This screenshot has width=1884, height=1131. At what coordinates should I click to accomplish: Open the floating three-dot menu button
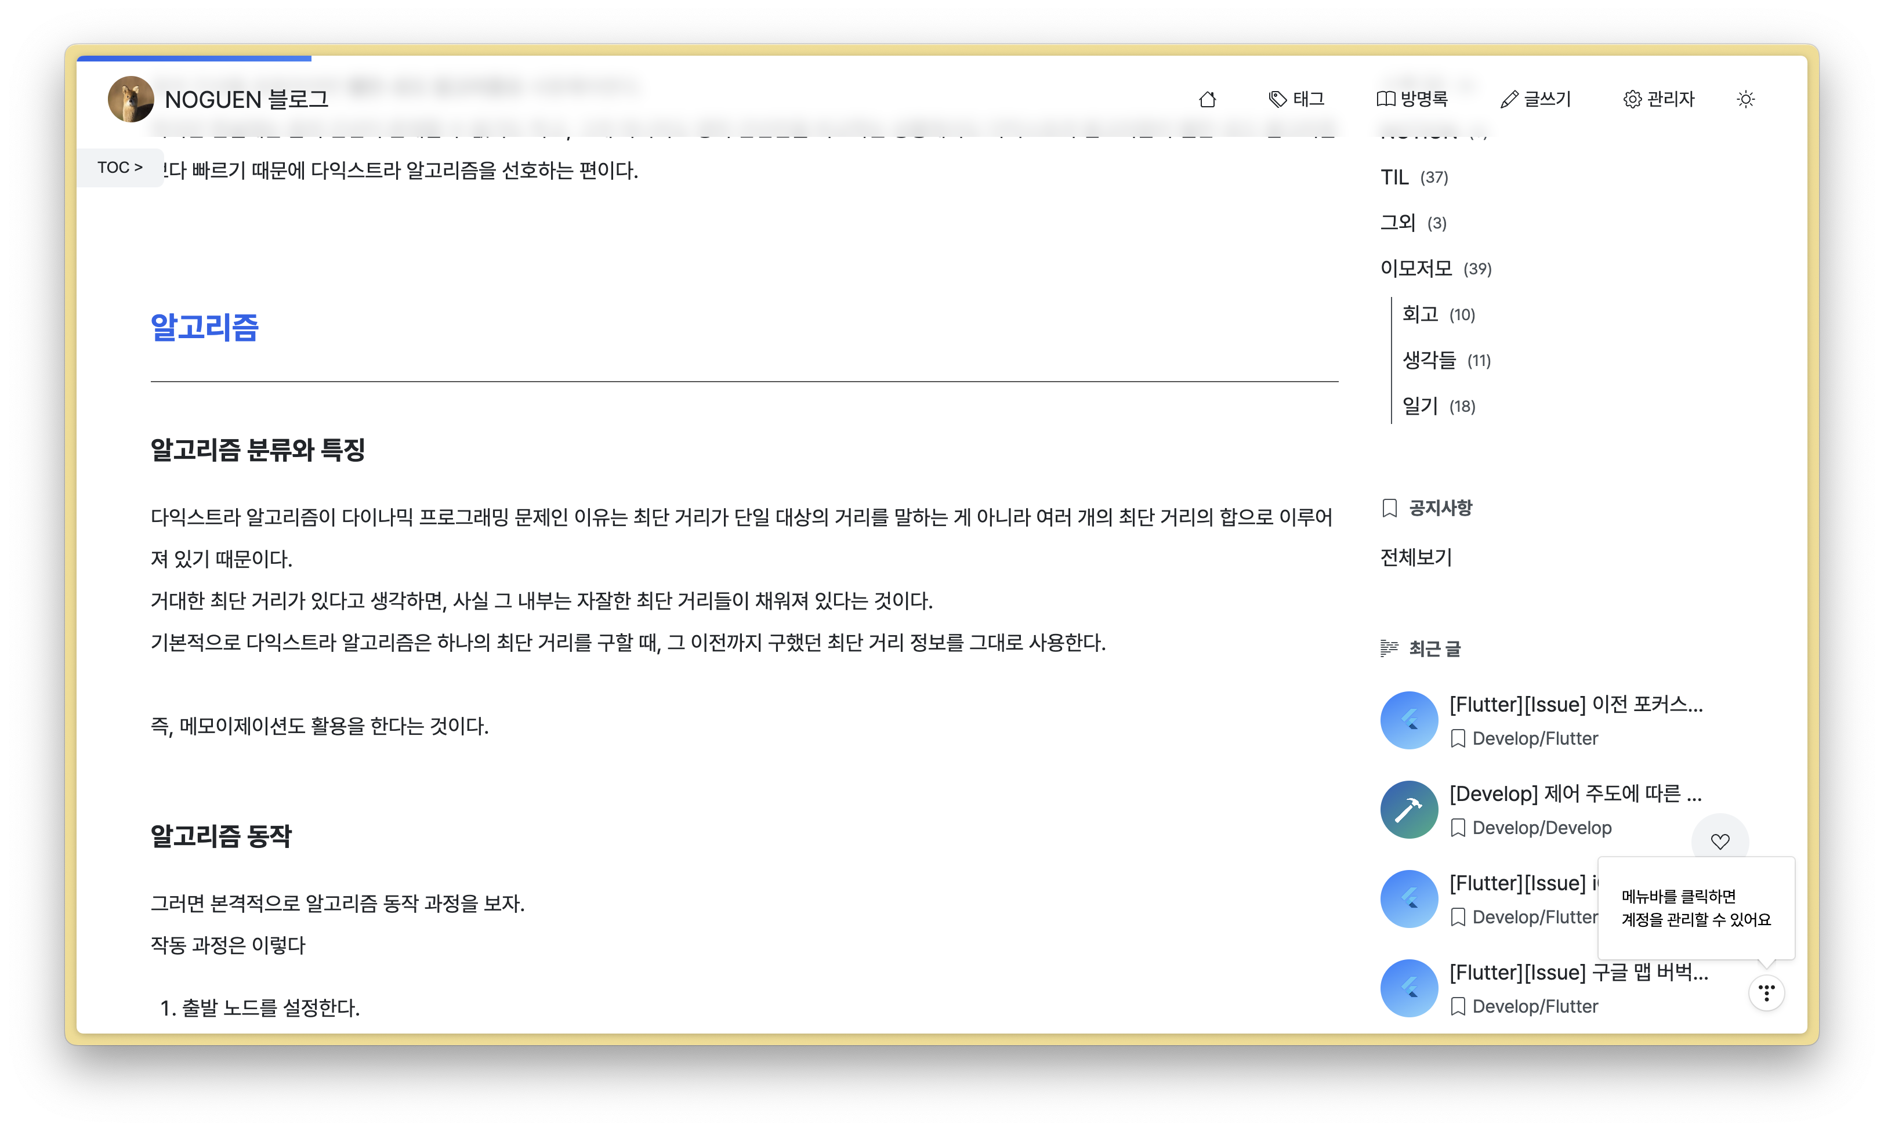coord(1767,992)
